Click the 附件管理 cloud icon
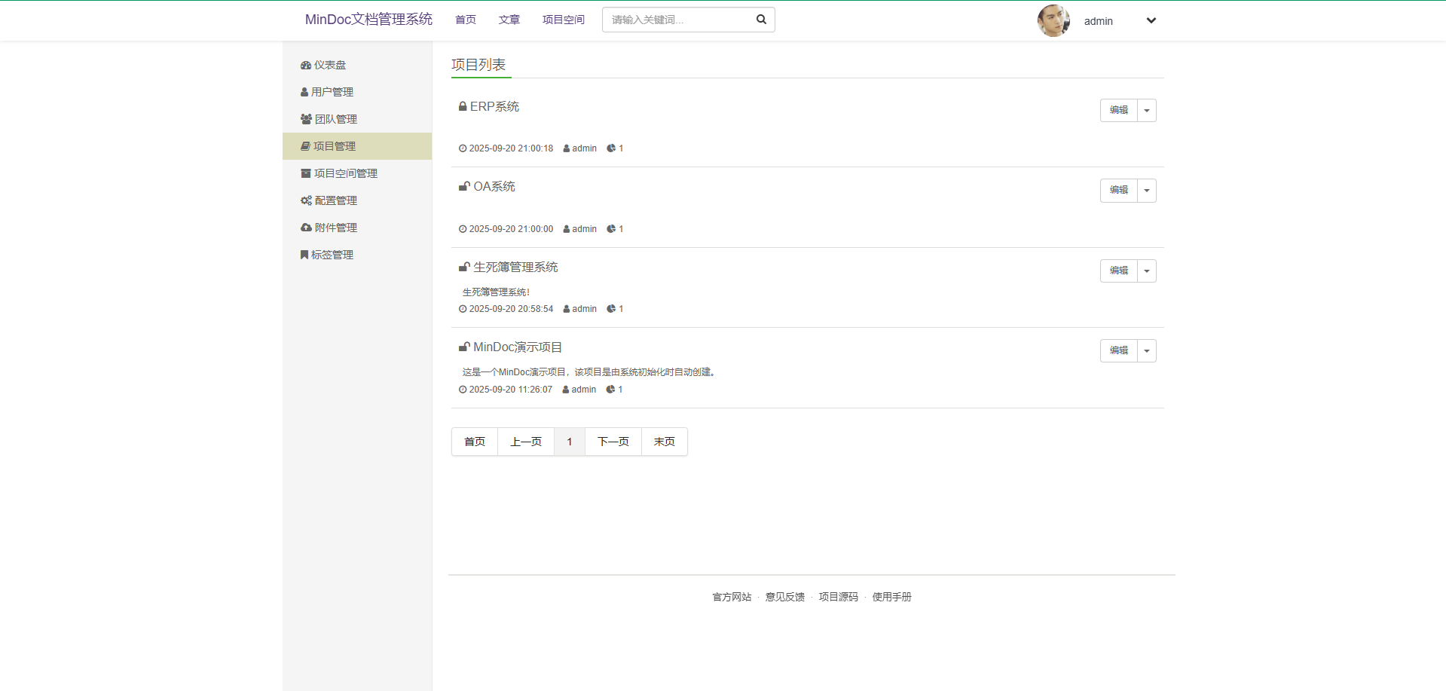The height and width of the screenshot is (691, 1446). point(306,228)
